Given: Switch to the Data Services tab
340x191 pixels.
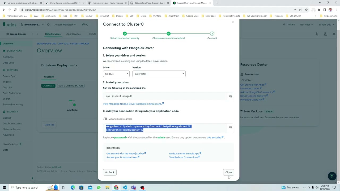Looking at the screenshot, I should 53,34.
